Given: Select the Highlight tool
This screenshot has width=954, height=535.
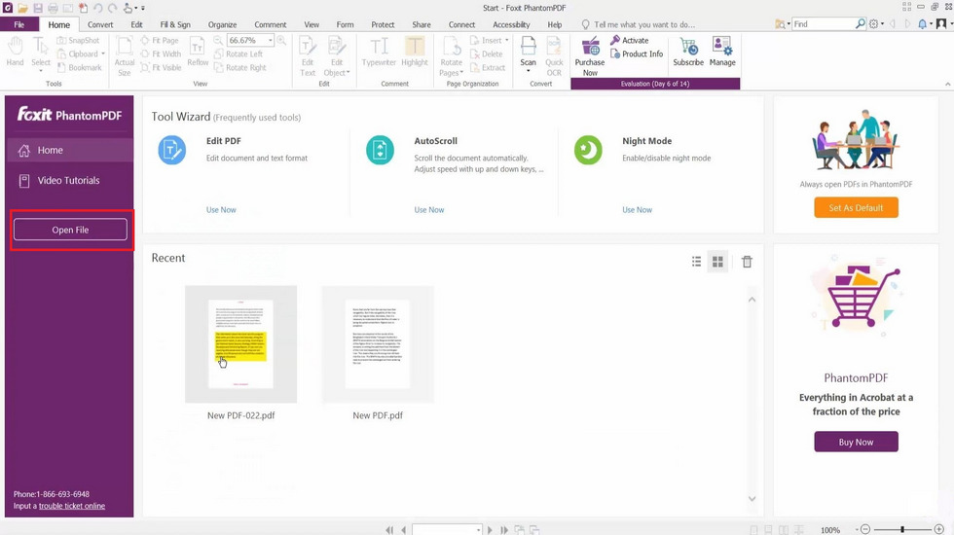Looking at the screenshot, I should point(415,52).
